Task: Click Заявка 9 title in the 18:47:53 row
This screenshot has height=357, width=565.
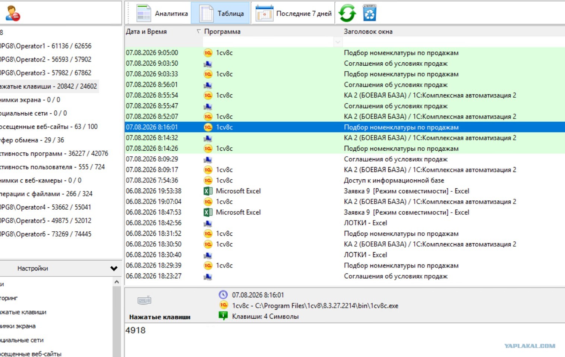Action: [406, 212]
